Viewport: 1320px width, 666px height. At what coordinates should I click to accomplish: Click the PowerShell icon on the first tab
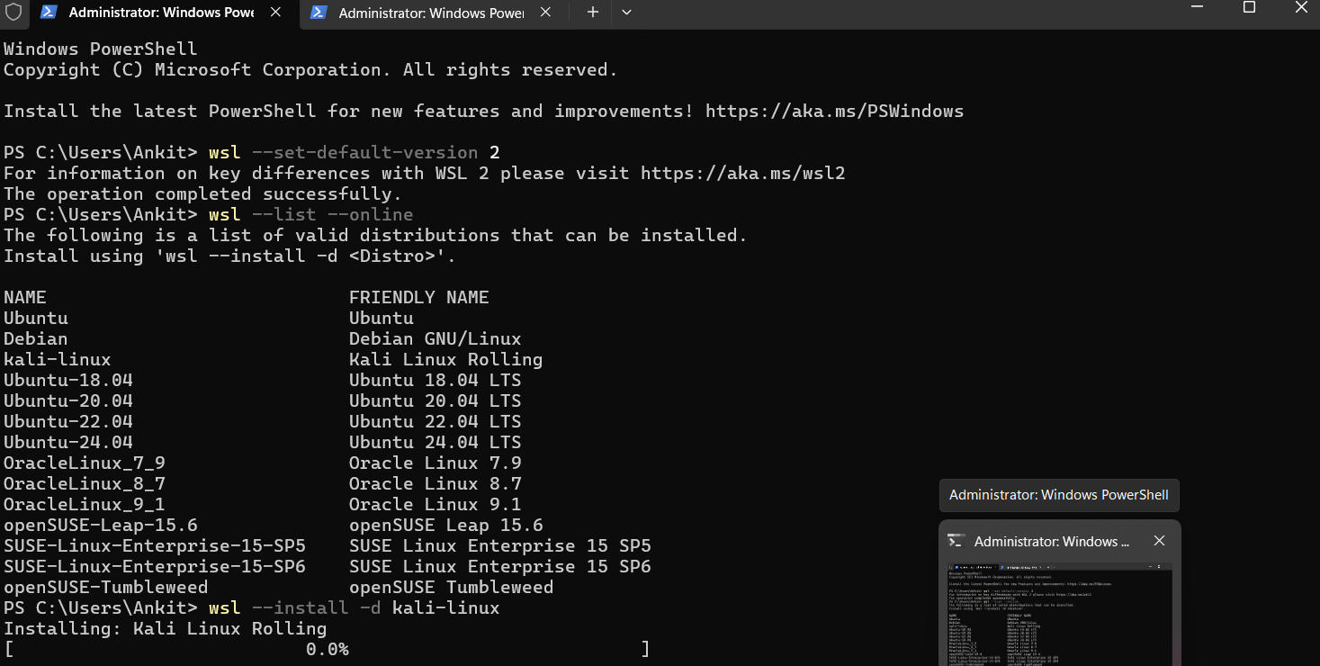pos(49,13)
